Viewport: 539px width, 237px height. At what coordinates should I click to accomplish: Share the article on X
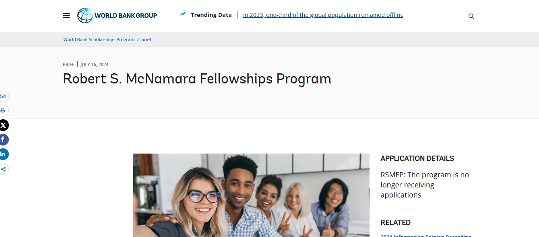point(4,125)
